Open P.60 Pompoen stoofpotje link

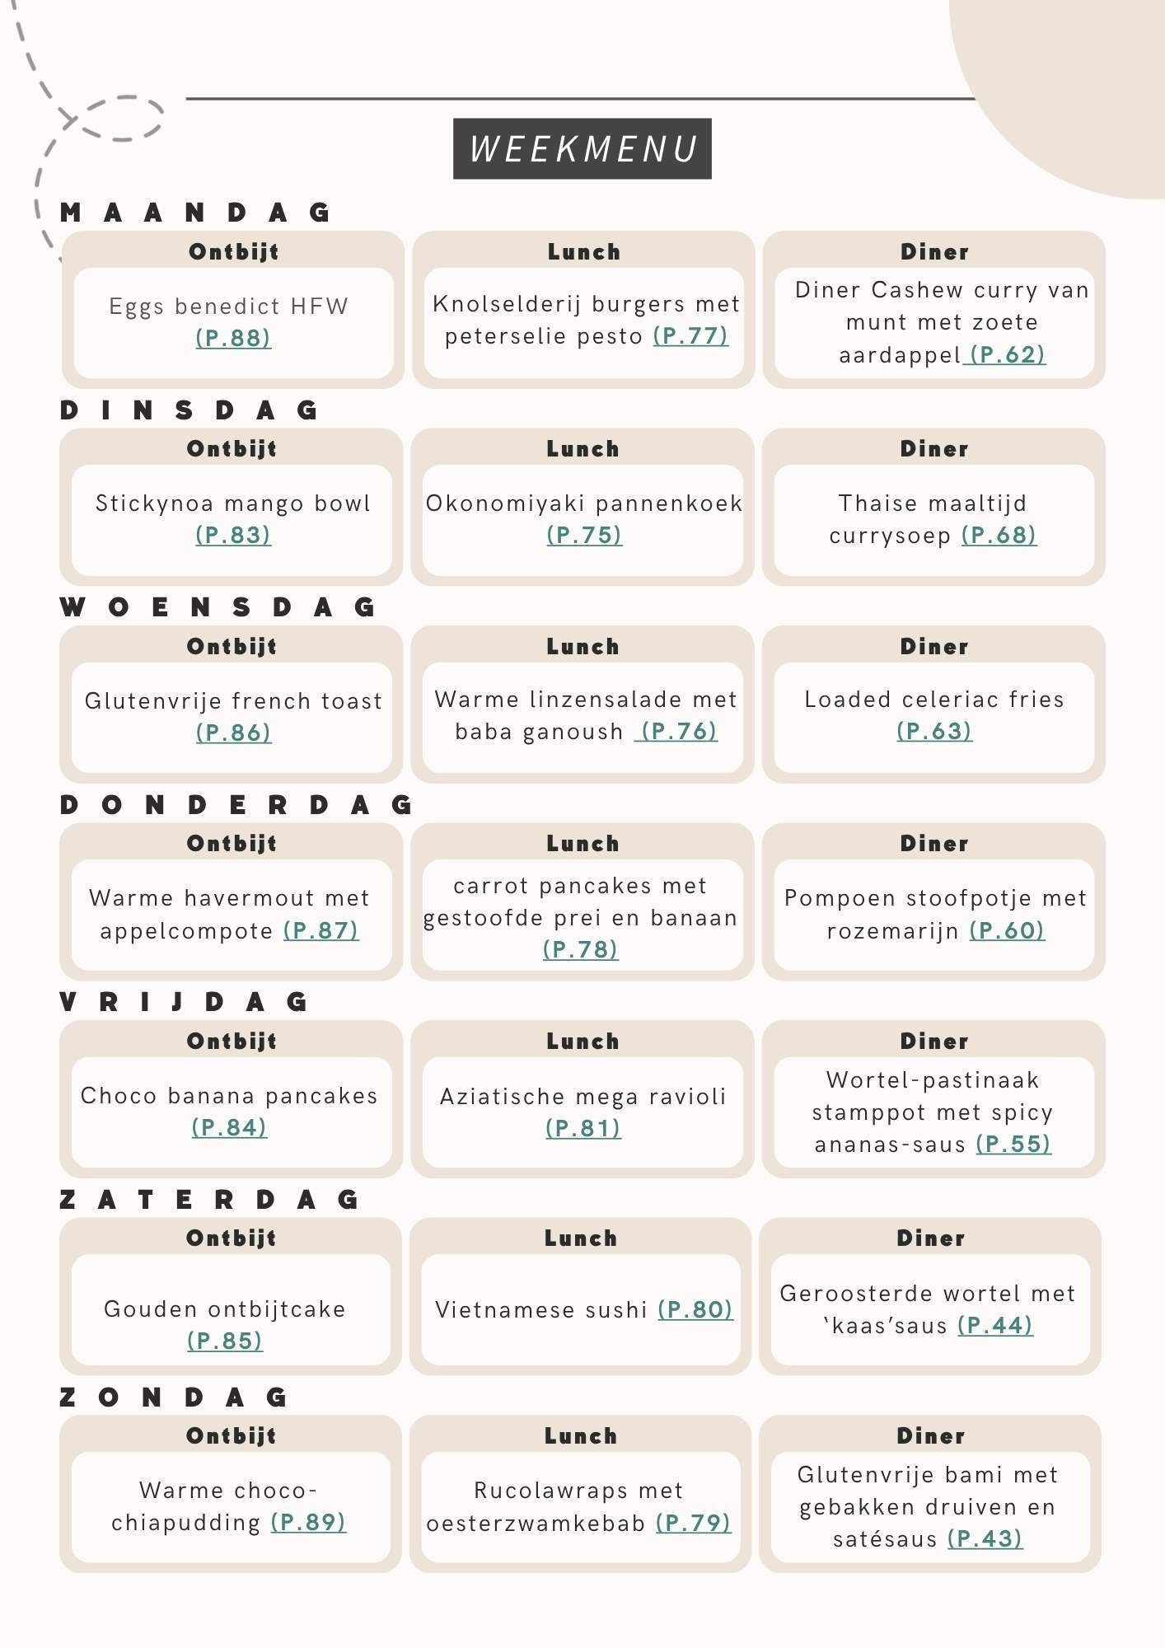1007,930
